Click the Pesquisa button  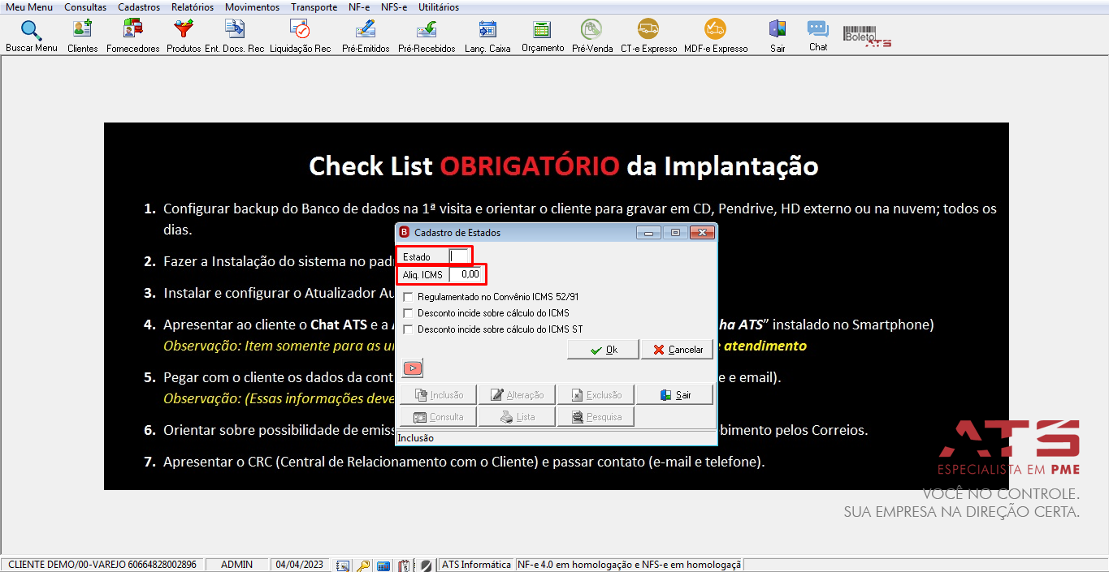(596, 417)
